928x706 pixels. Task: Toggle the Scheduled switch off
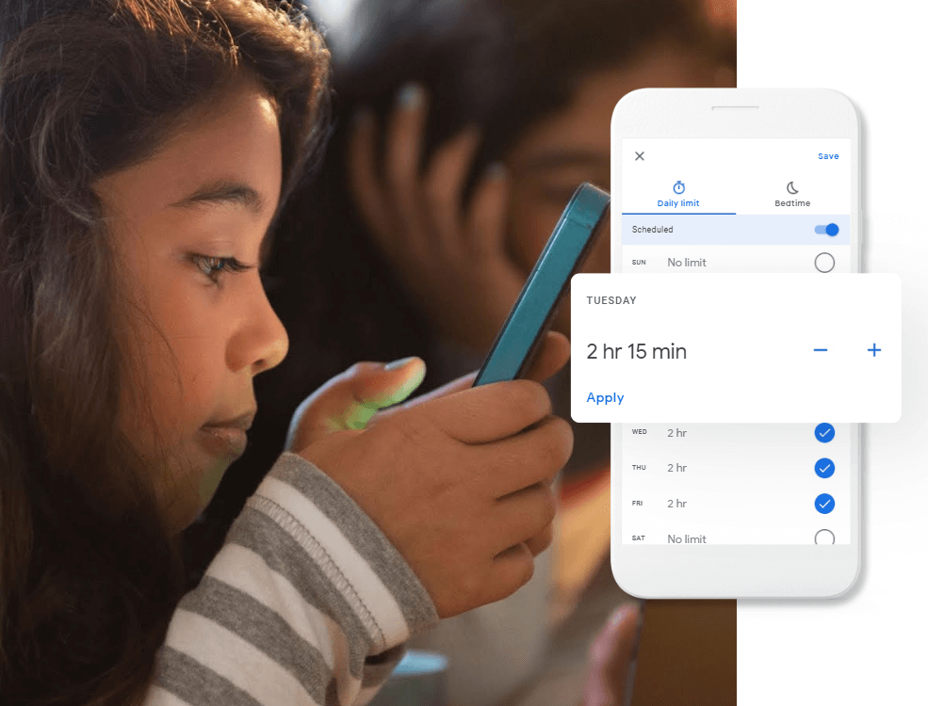click(x=827, y=230)
